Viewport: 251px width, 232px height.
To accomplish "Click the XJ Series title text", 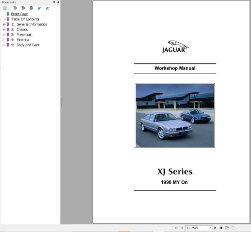I will point(175,172).
